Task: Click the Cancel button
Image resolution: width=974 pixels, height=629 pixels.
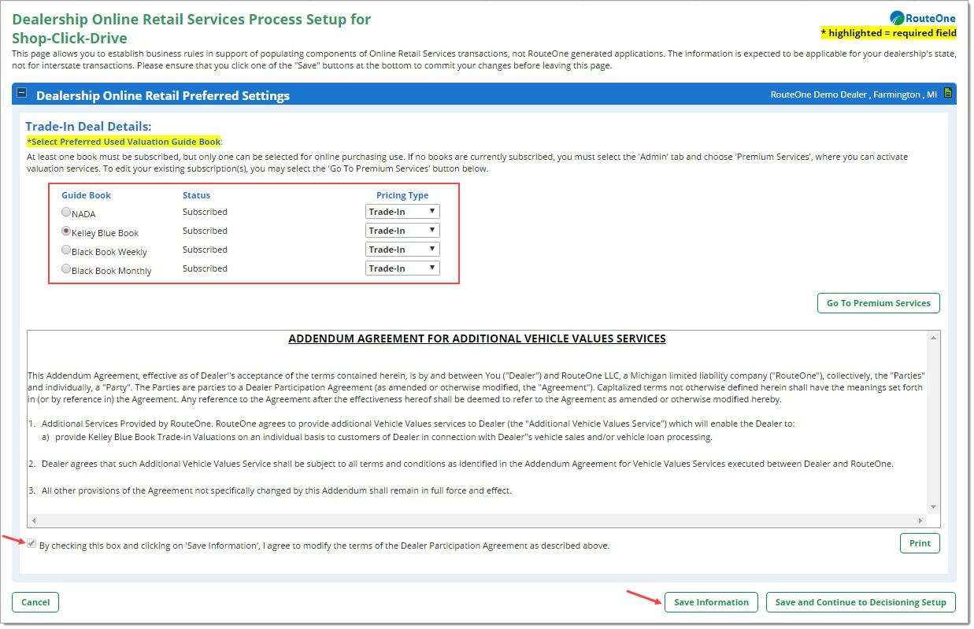Action: [35, 602]
